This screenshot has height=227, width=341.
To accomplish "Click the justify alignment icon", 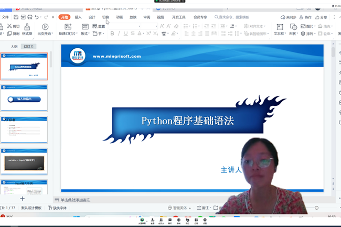I will pos(207,34).
